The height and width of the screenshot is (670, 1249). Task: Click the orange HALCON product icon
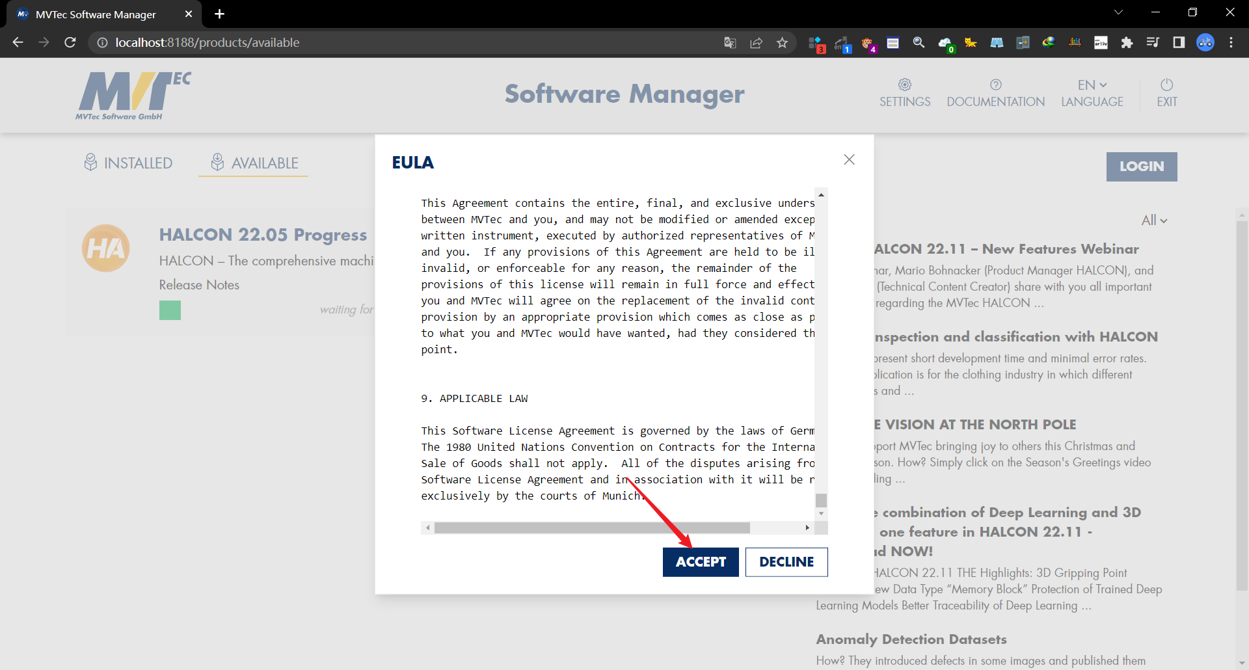105,248
